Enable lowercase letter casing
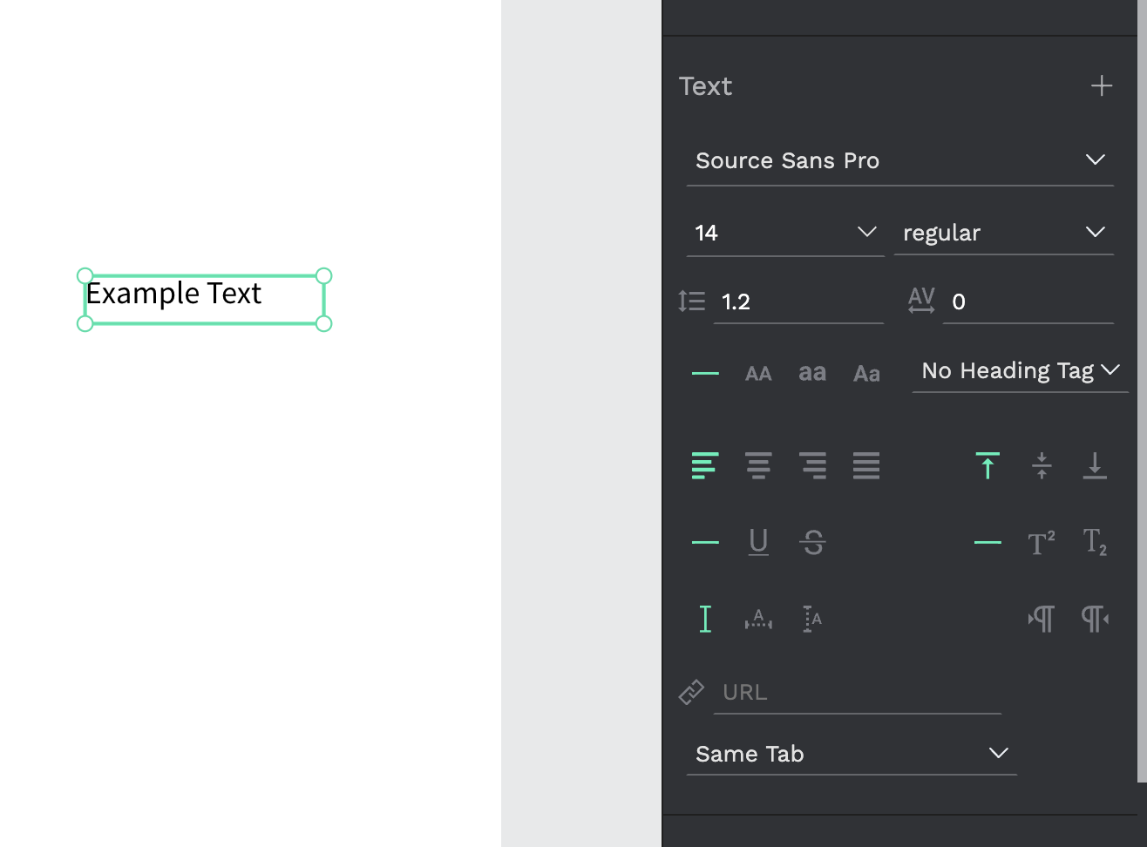This screenshot has height=847, width=1147. point(812,373)
